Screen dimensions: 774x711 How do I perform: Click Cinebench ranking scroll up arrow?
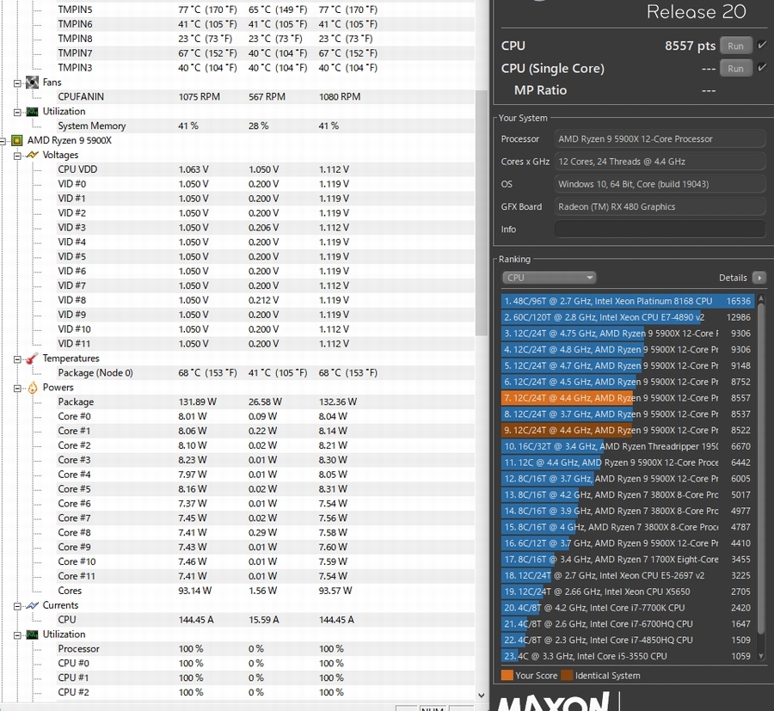[x=761, y=298]
